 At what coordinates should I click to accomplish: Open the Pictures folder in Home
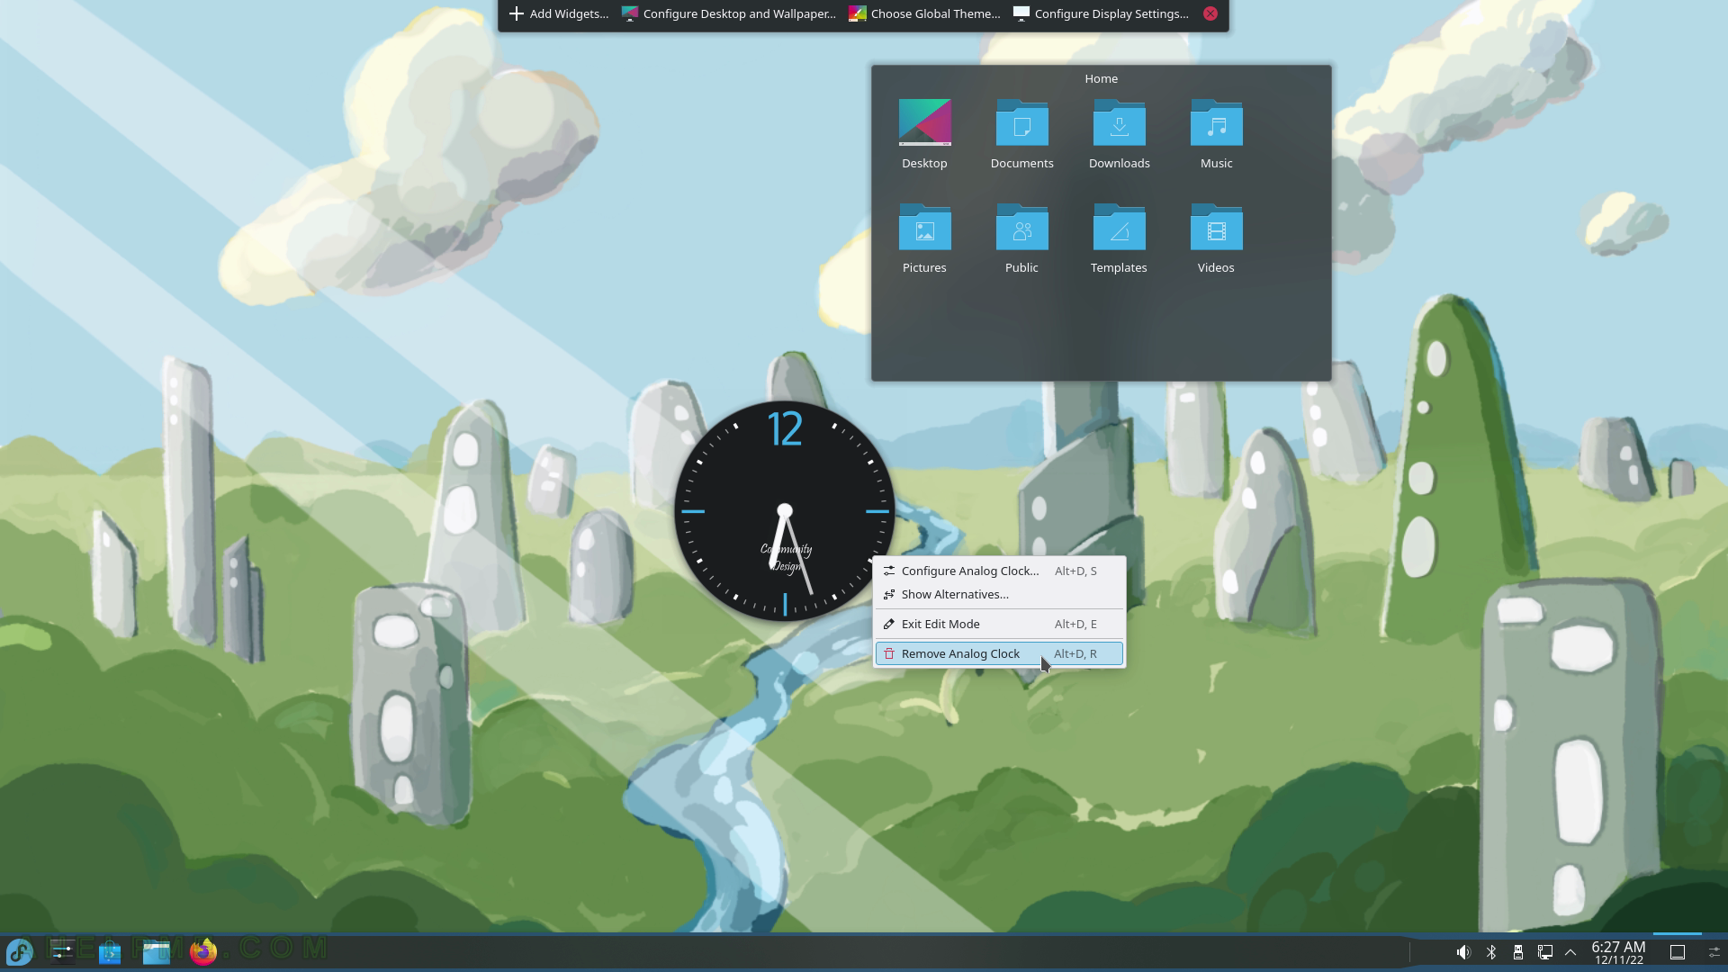pos(924,238)
